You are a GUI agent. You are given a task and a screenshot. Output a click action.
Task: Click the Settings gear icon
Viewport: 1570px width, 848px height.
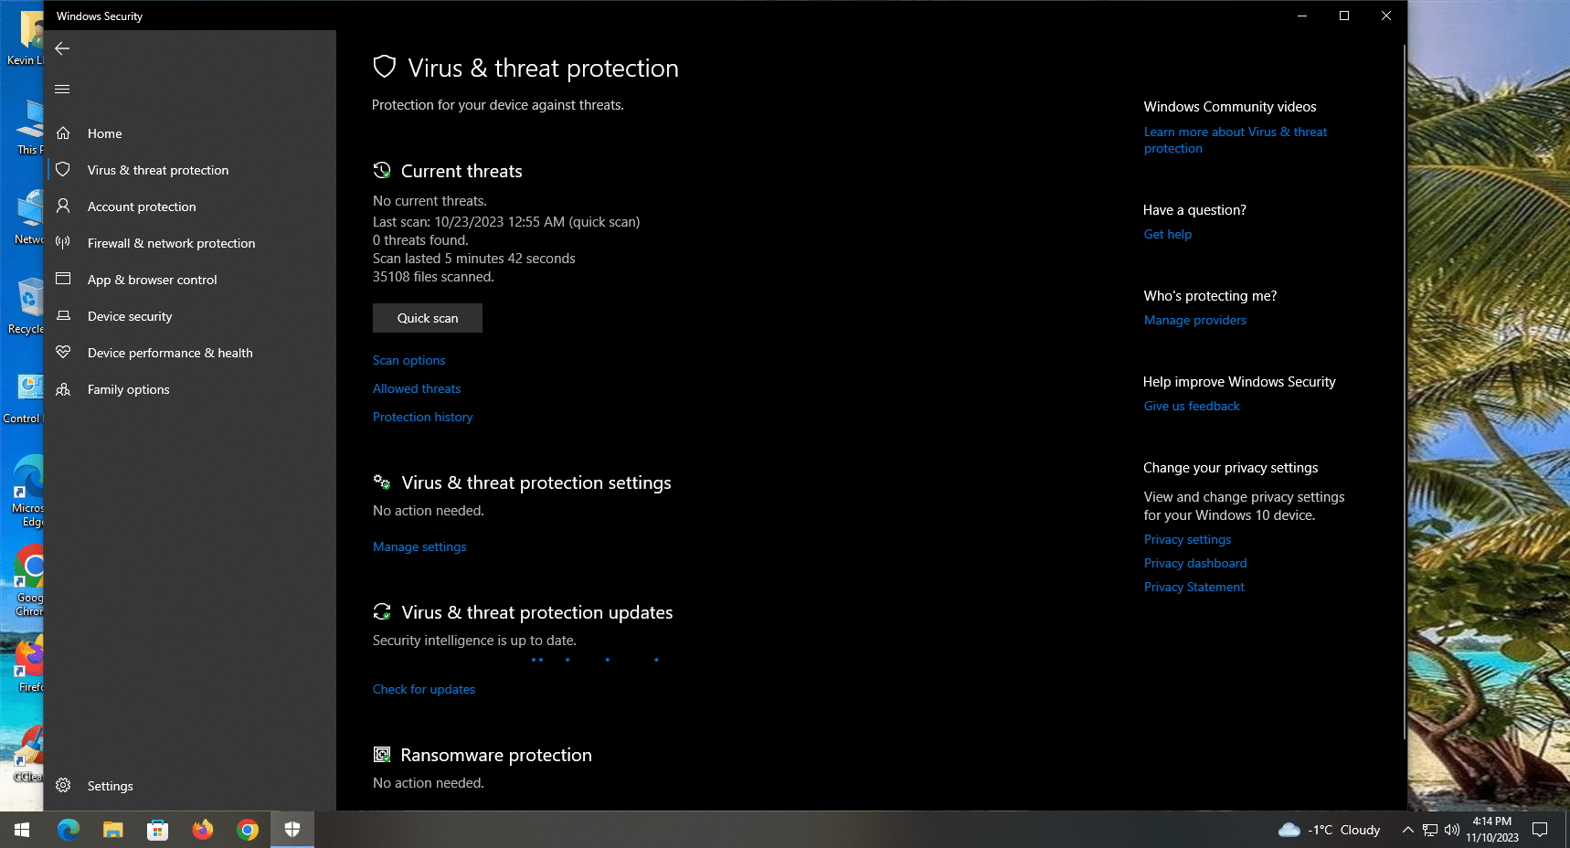coord(63,786)
